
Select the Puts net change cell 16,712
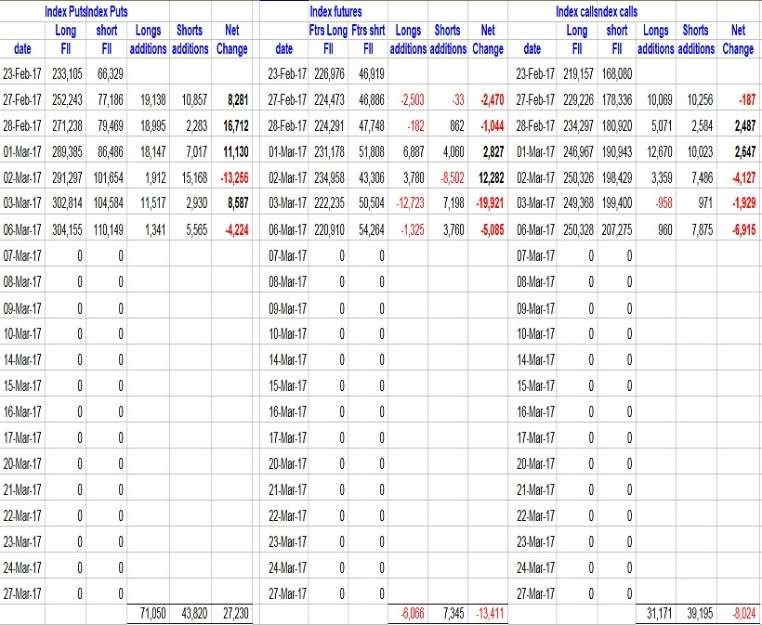tap(232, 123)
